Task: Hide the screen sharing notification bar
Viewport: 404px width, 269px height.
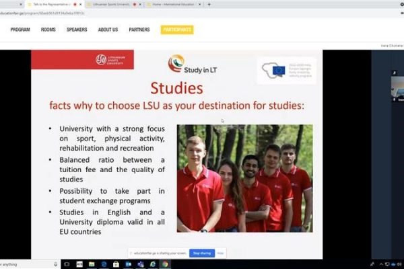Action: point(220,254)
